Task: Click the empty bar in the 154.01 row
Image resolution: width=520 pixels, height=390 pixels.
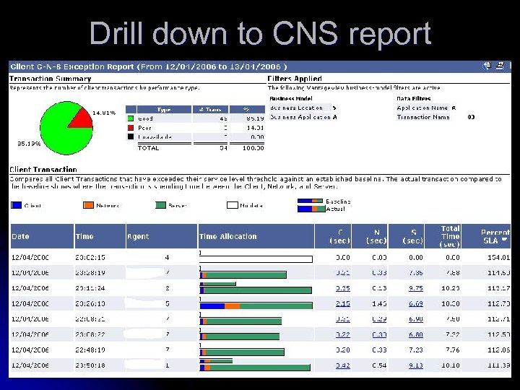Action: click(x=256, y=259)
